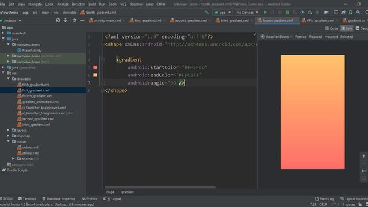This screenshot has width=368, height=207.
Task: Expand the mipmap folder
Action: click(8, 136)
